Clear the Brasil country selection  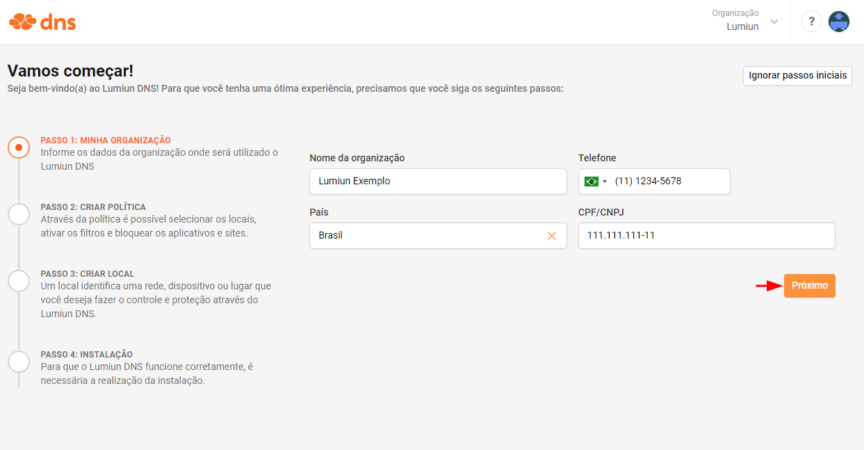552,236
